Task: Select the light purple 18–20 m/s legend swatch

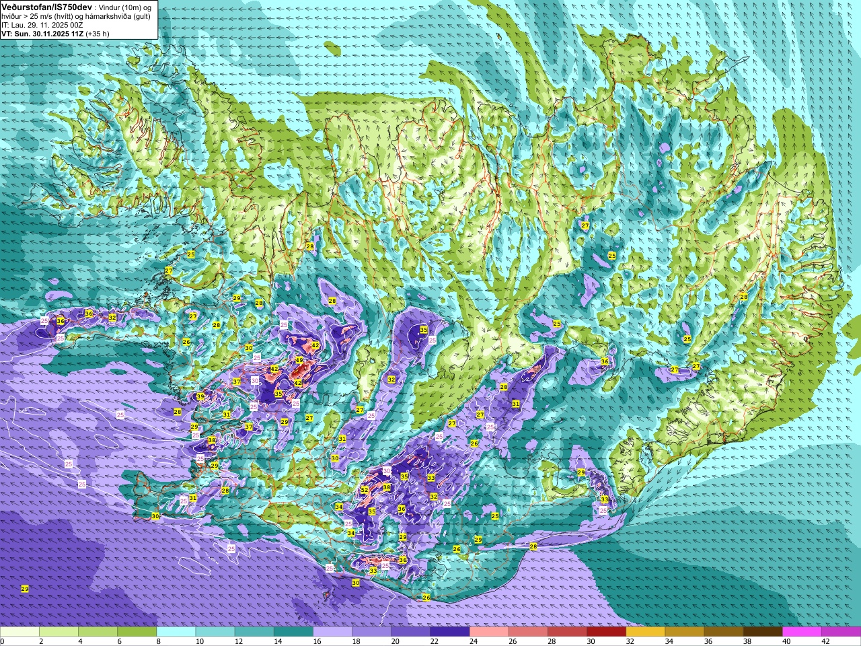Action: [371, 632]
